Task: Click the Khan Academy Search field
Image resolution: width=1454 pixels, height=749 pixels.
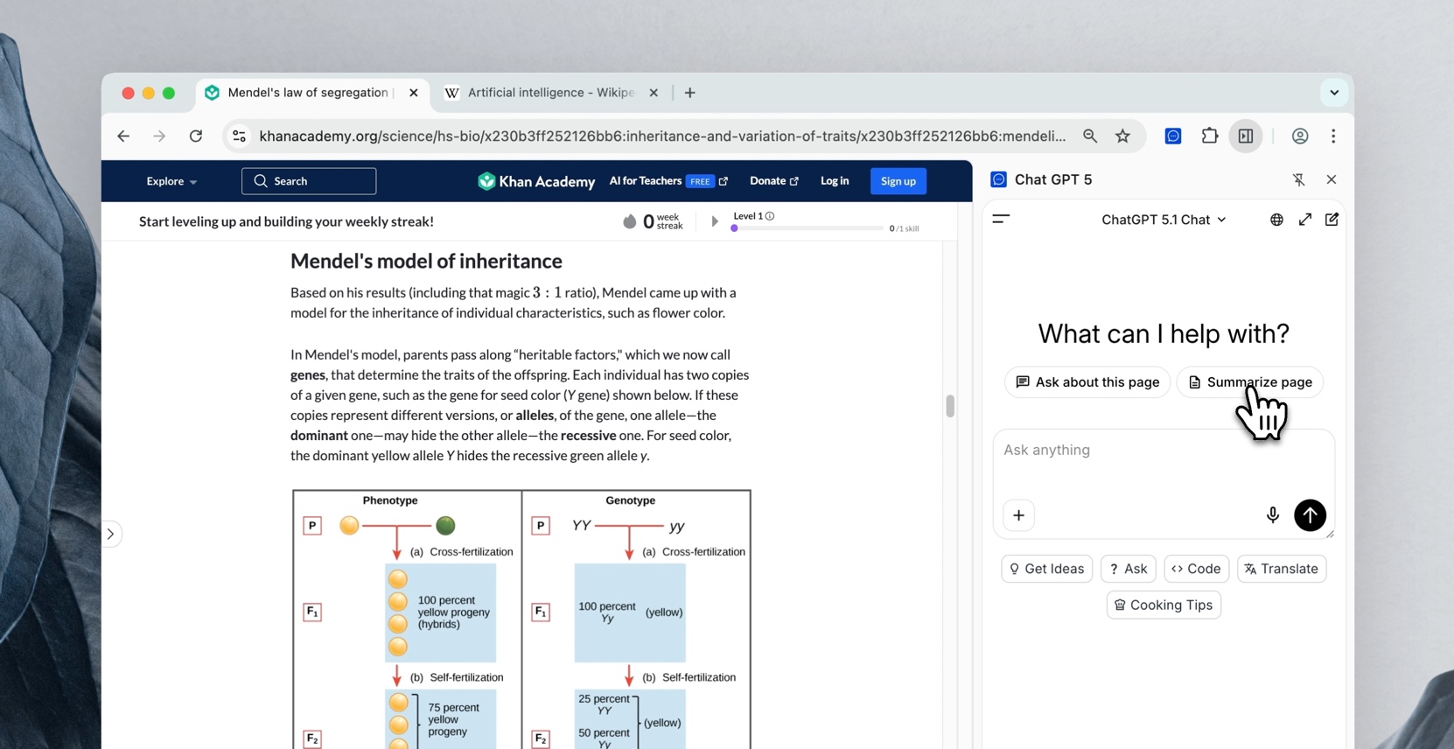Action: 309,181
